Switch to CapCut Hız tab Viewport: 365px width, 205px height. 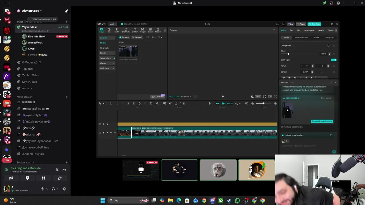(299, 30)
